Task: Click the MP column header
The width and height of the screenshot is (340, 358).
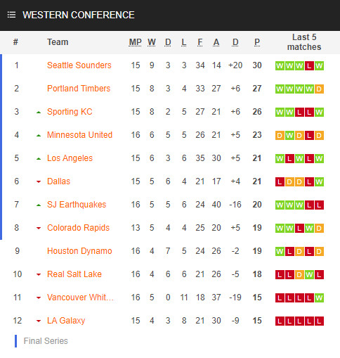Action: click(x=135, y=42)
